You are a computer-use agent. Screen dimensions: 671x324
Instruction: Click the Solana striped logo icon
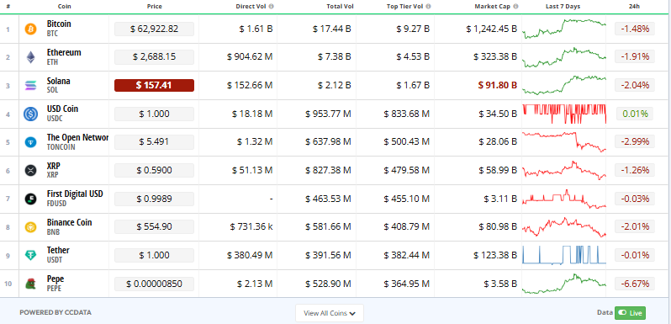tap(31, 85)
